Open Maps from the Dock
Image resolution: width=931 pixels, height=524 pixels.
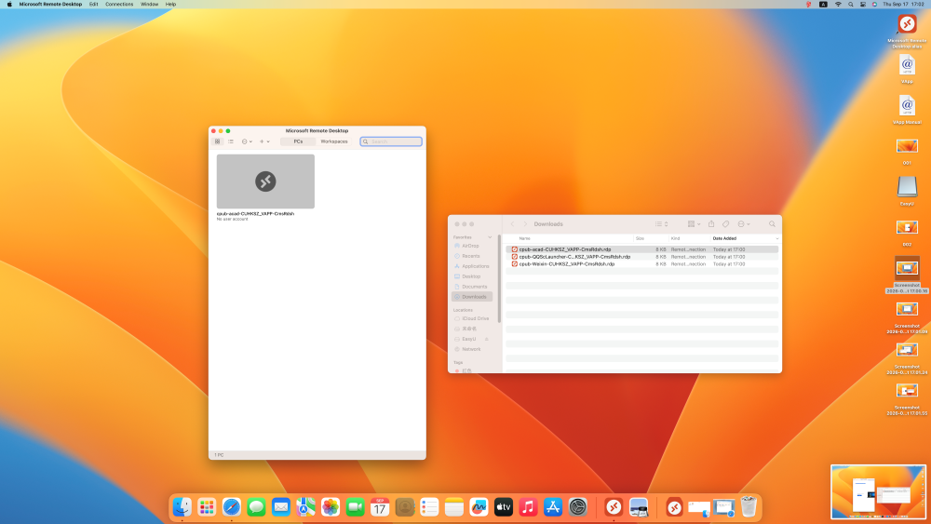(305, 507)
